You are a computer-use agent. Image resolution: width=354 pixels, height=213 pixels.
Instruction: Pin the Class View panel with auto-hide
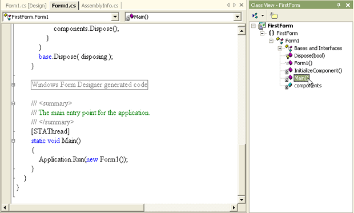click(339, 5)
